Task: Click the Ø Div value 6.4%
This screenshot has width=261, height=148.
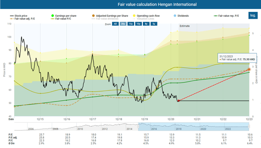Action: (x=250, y=143)
